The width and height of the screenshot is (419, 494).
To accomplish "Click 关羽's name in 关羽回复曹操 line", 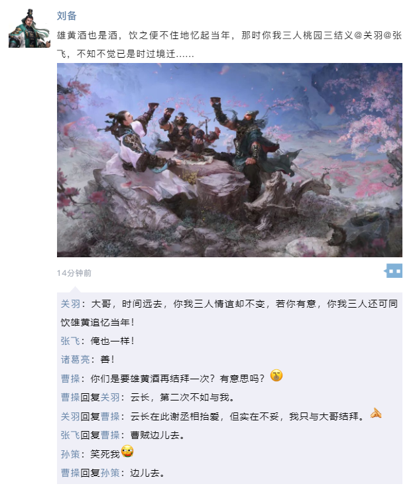I will (70, 416).
